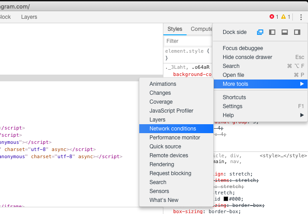Select Network conditions from submenu
Viewport: 308px width, 214px height.
173,129
